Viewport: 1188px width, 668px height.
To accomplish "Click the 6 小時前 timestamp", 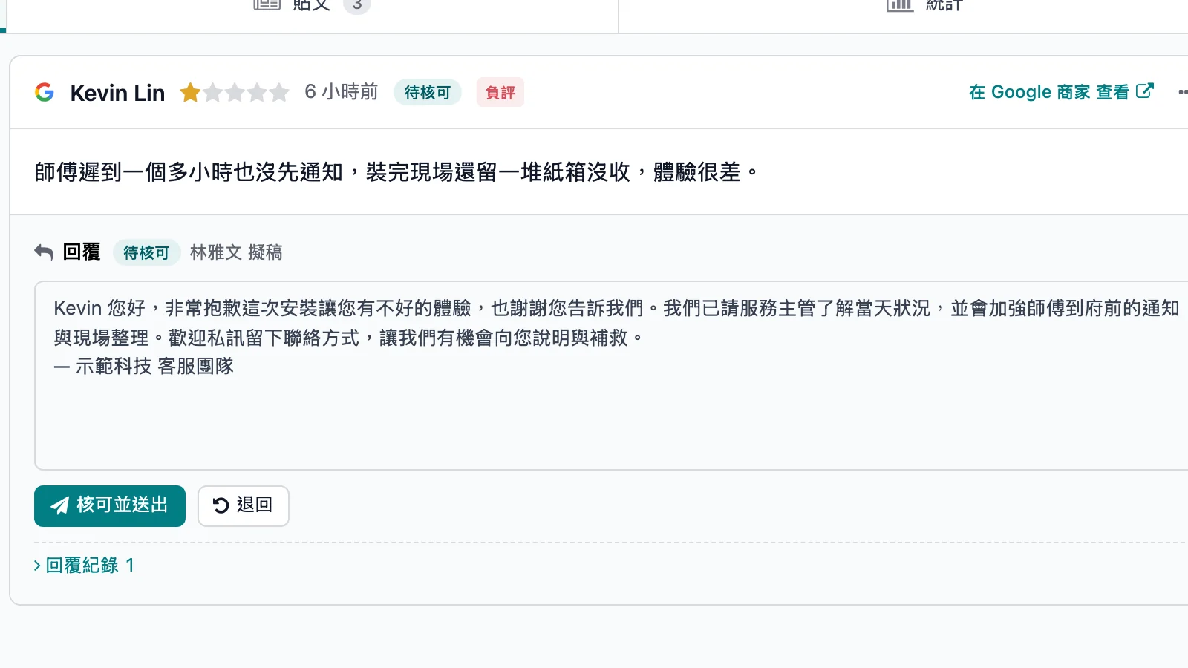I will click(x=342, y=92).
